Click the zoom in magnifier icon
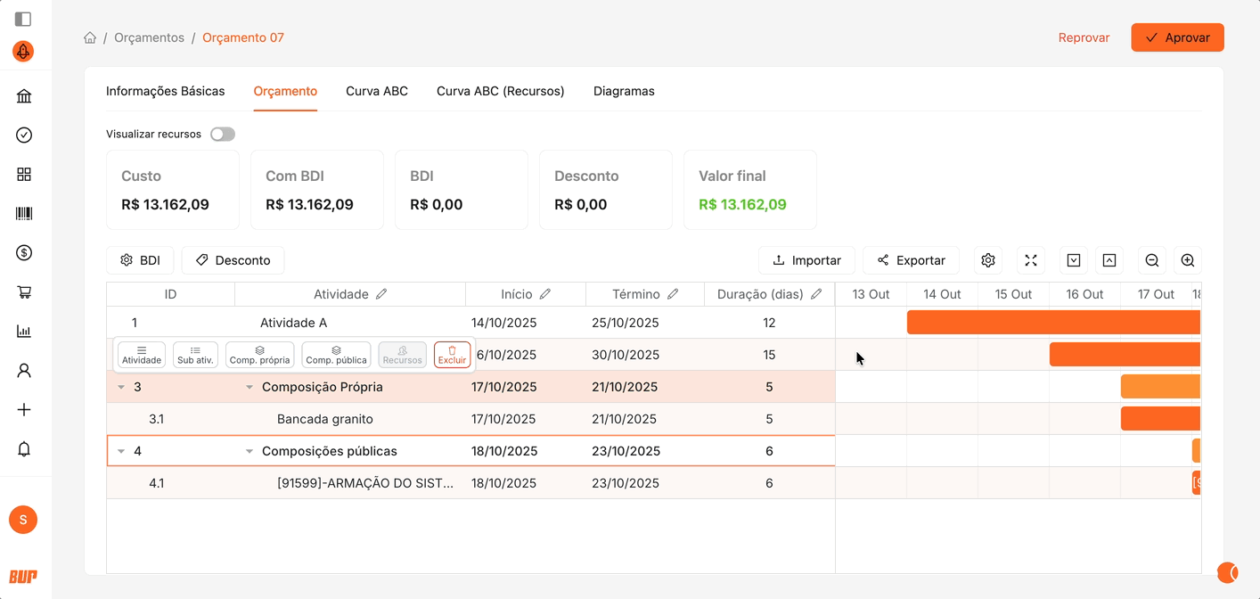1260x599 pixels. (1187, 260)
